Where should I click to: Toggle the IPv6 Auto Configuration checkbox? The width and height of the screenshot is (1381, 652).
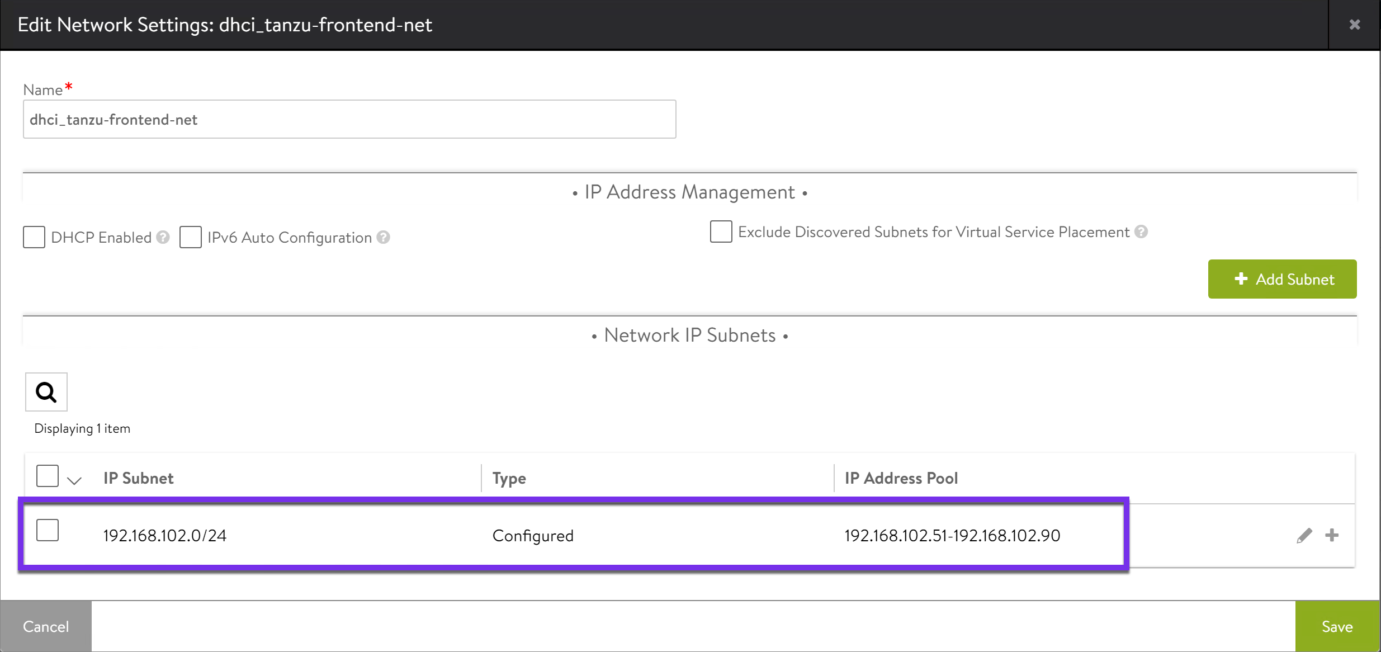191,237
